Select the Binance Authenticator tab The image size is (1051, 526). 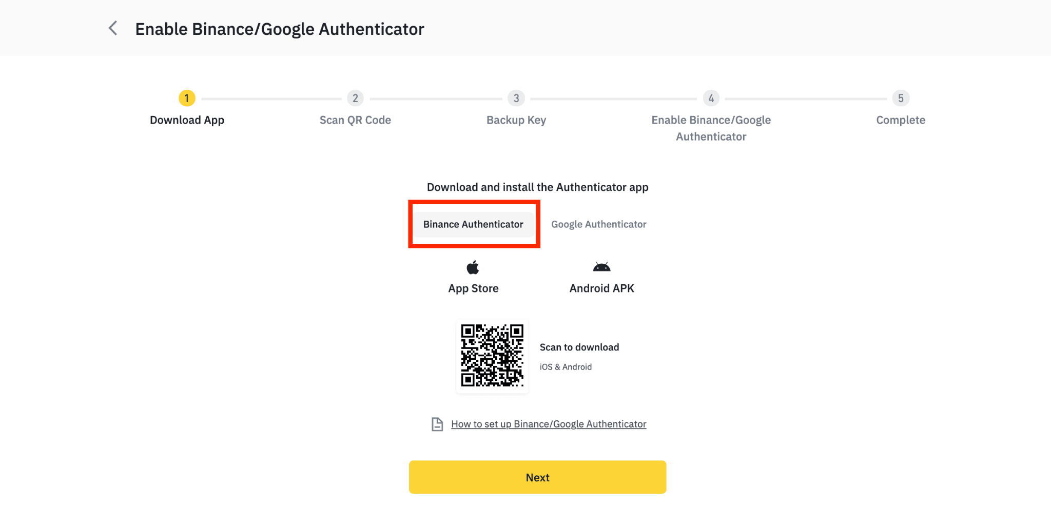pyautogui.click(x=473, y=224)
